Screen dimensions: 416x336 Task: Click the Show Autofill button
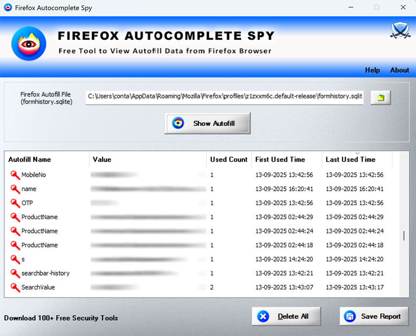pyautogui.click(x=207, y=123)
